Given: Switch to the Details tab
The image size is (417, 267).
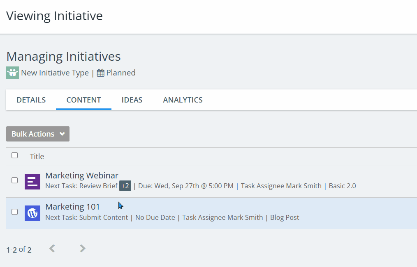Looking at the screenshot, I should (x=31, y=100).
